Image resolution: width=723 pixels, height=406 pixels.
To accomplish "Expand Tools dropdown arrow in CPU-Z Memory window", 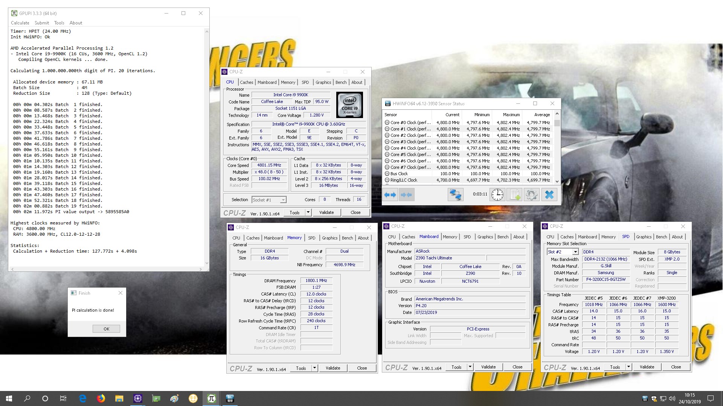I will coord(314,368).
